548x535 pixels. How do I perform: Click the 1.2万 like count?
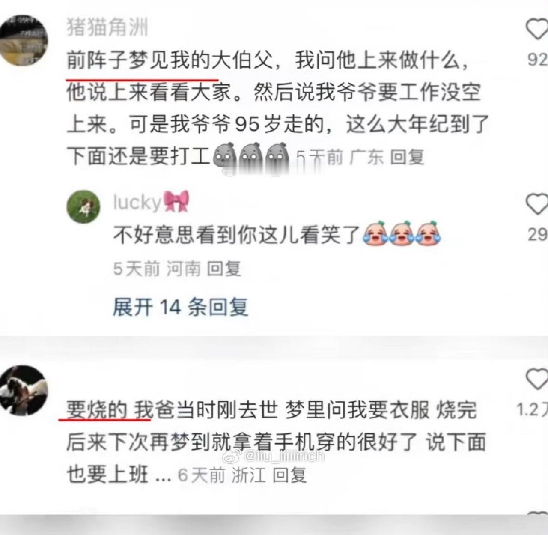click(x=532, y=409)
